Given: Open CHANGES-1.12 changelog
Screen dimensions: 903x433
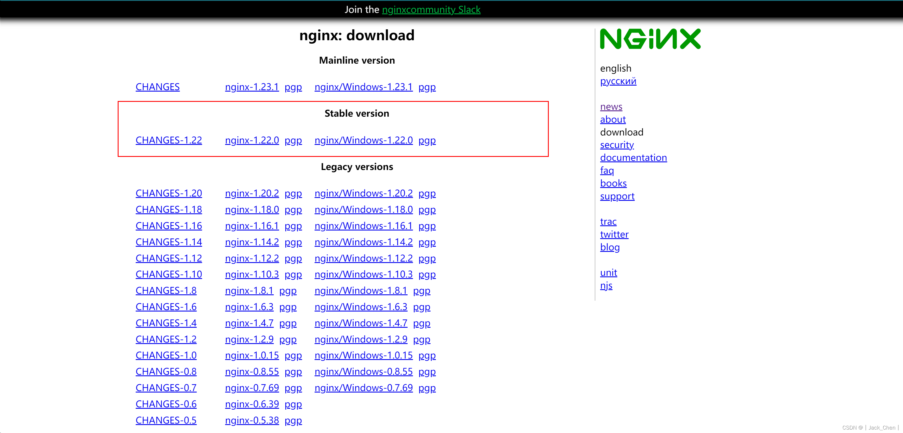Looking at the screenshot, I should [x=169, y=258].
